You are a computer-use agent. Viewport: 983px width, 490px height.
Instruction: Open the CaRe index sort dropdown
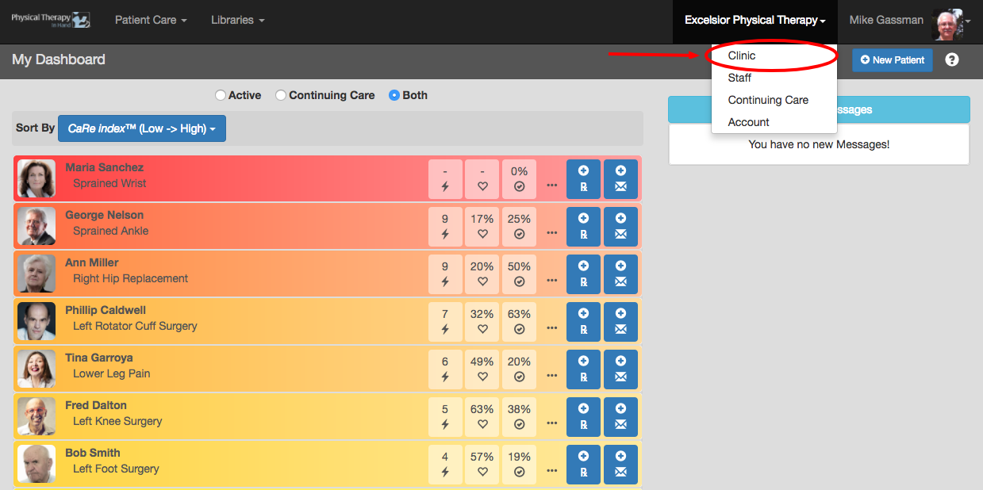coord(142,128)
